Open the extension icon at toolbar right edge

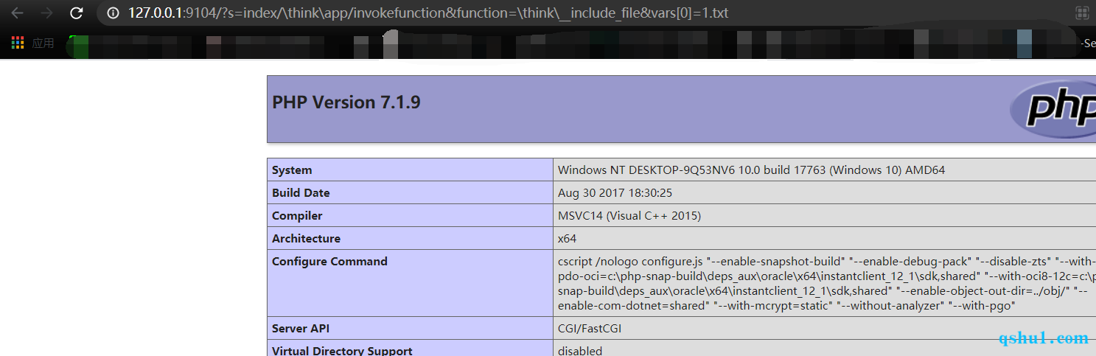coord(1082,13)
